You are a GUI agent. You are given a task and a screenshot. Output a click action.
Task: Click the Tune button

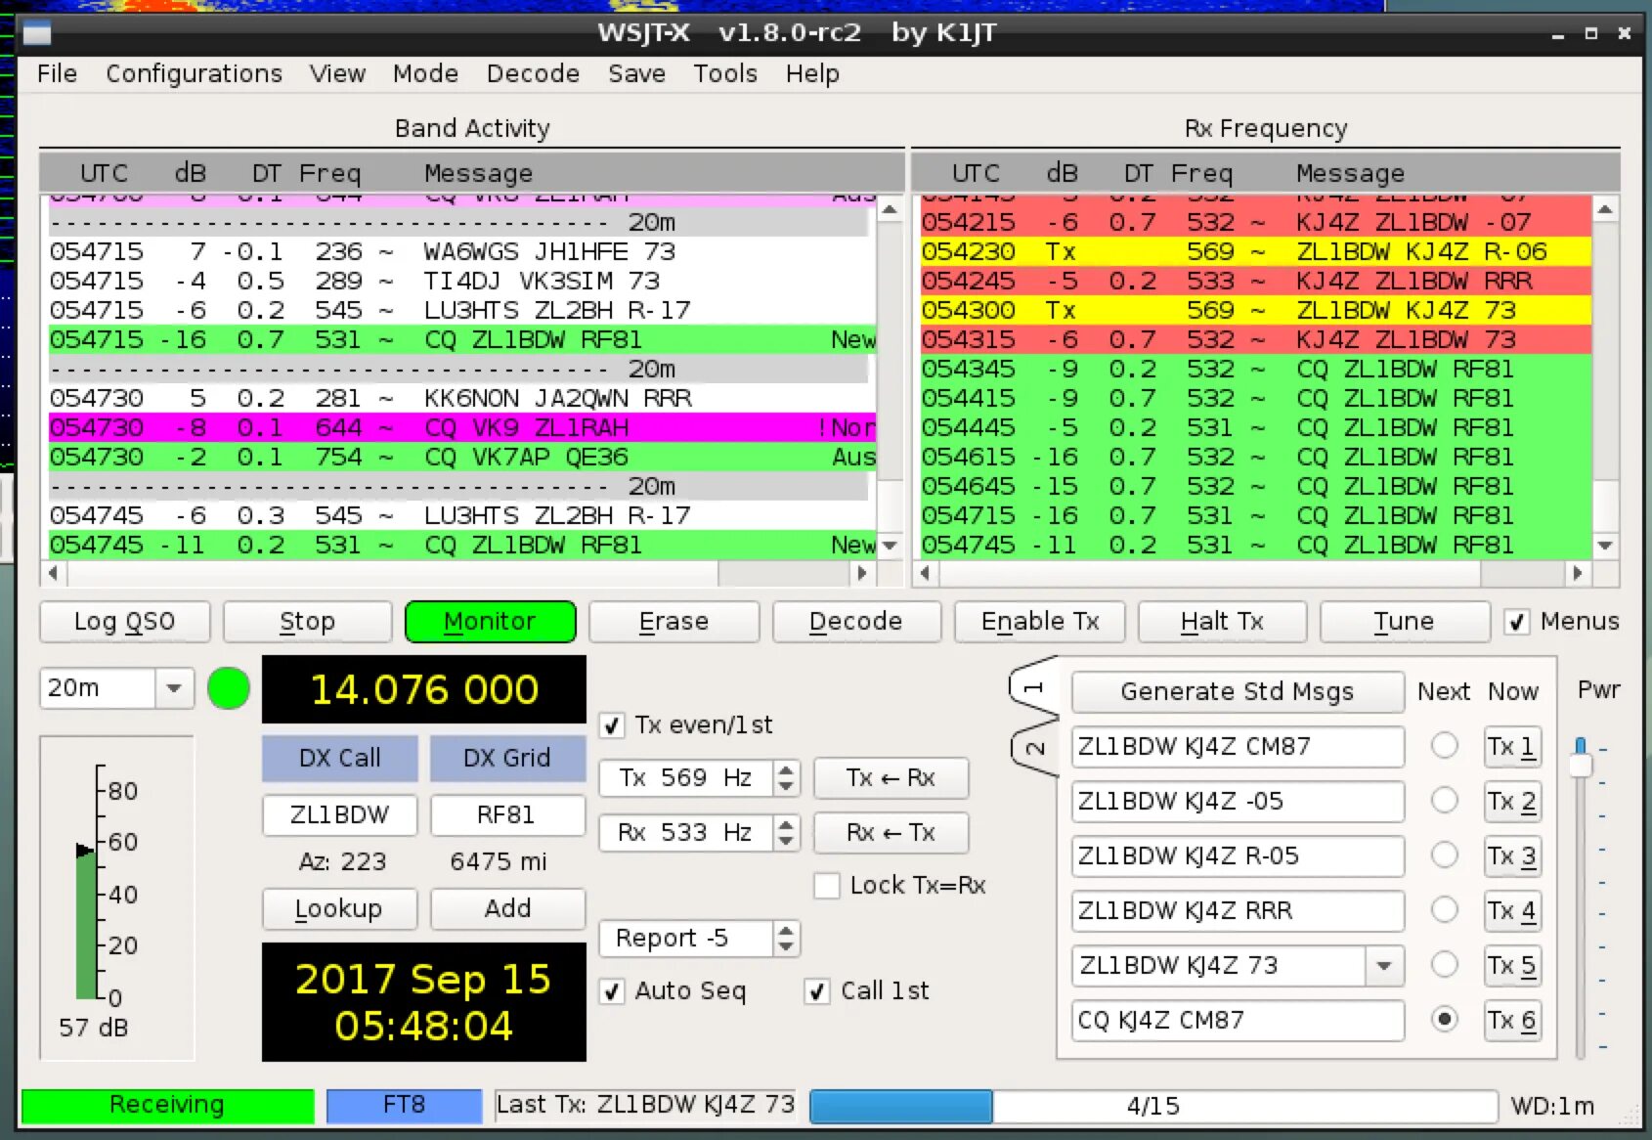tap(1404, 622)
